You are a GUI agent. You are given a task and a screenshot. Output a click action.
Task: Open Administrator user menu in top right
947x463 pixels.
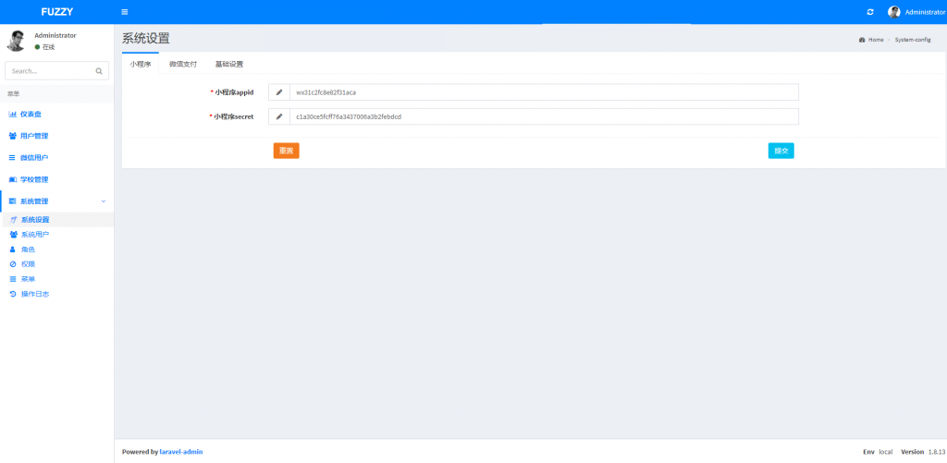pyautogui.click(x=916, y=12)
